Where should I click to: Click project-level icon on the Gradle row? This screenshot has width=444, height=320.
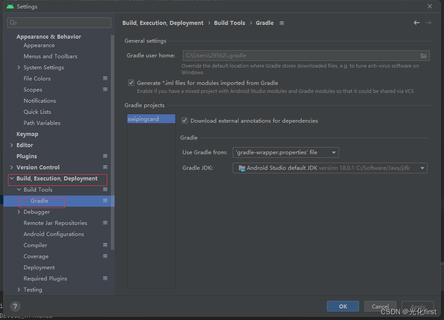coord(105,200)
